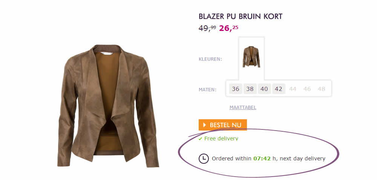Click the product title BLAZER PU BRUIN KORT

241,16
